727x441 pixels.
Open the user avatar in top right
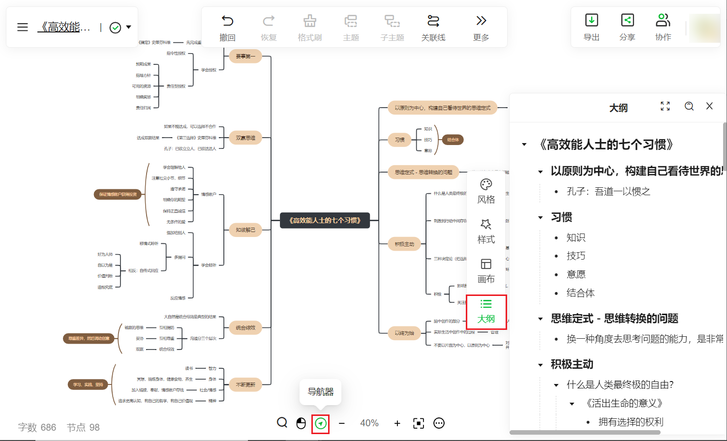coord(705,28)
